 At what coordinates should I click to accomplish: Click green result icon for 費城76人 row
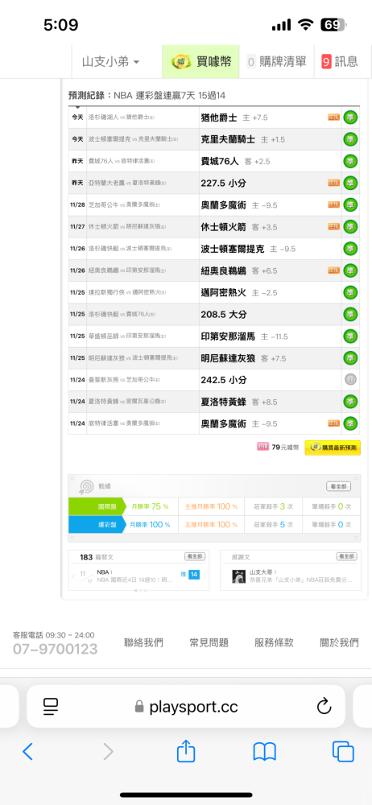click(x=350, y=161)
